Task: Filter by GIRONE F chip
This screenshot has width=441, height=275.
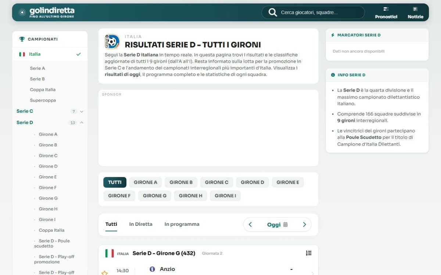Action: click(119, 196)
